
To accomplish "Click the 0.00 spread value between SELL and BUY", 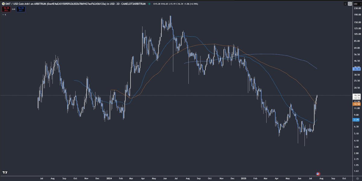I will [14, 9].
